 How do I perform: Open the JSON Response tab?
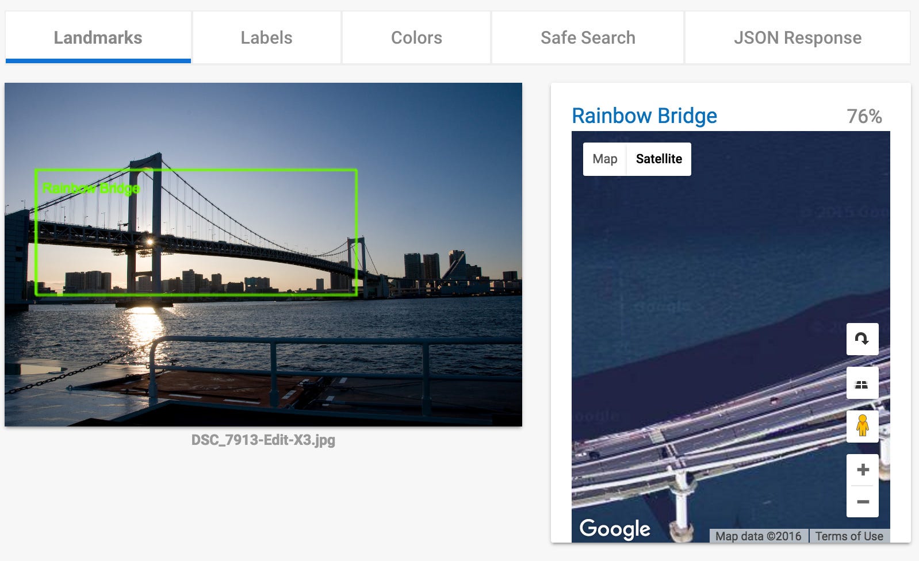pos(797,38)
